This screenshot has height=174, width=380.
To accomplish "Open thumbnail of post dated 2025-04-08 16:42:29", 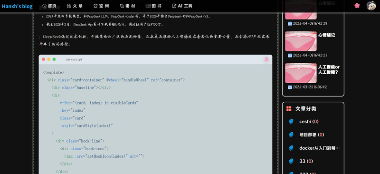I will (301, 10).
